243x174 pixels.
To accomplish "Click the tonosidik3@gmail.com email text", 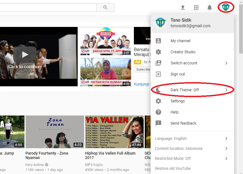I will [x=190, y=26].
